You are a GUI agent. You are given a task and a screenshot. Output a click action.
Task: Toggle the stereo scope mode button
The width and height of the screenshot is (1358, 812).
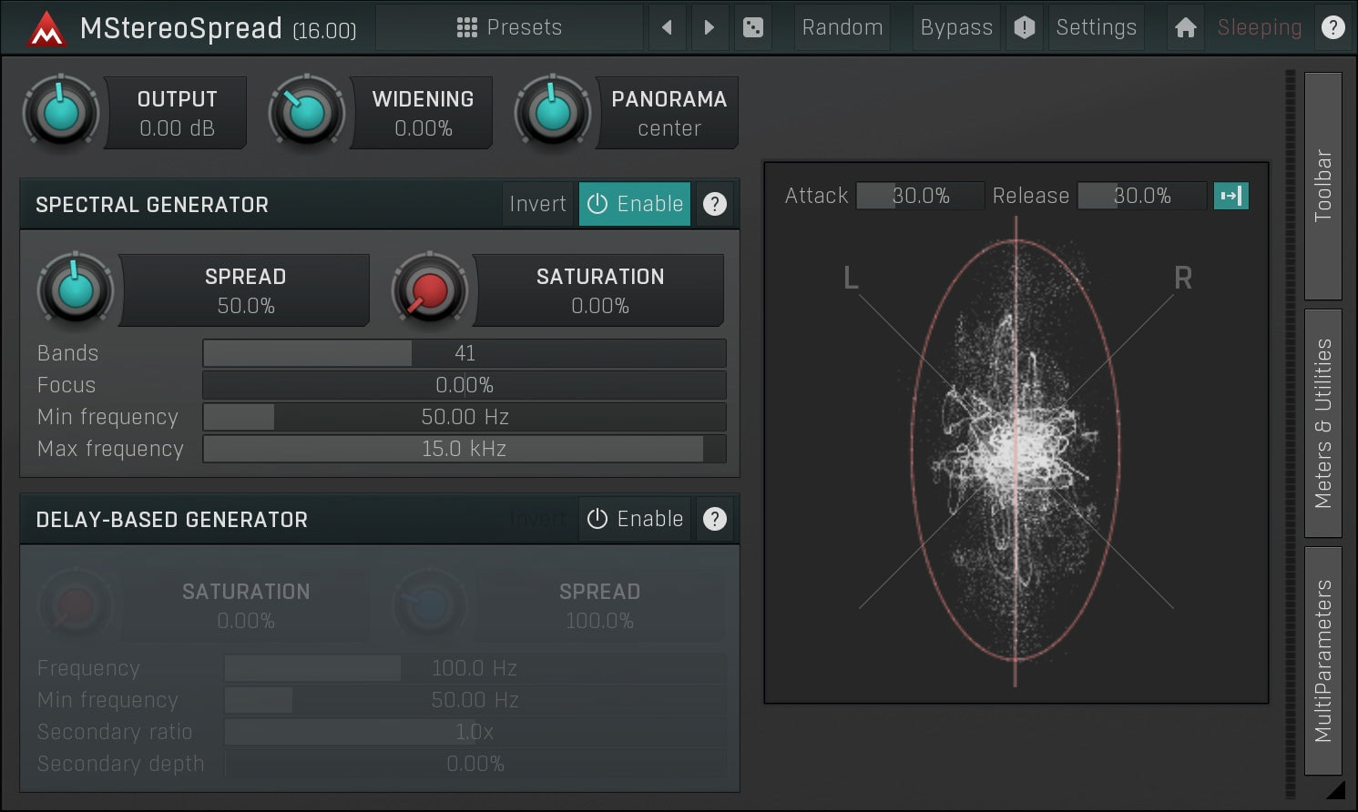point(1230,196)
